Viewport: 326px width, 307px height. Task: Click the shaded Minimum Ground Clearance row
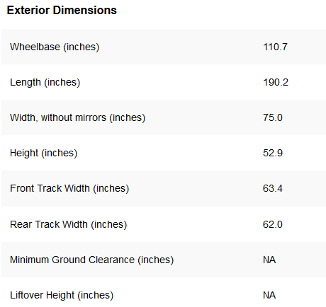pyautogui.click(x=164, y=260)
